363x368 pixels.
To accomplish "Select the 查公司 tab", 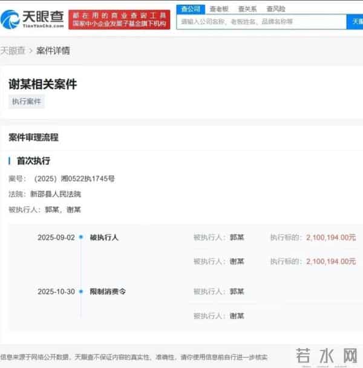I will tap(191, 9).
